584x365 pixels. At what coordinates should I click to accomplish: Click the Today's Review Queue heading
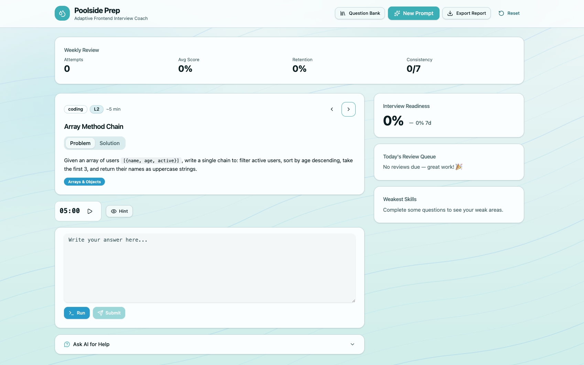click(409, 157)
